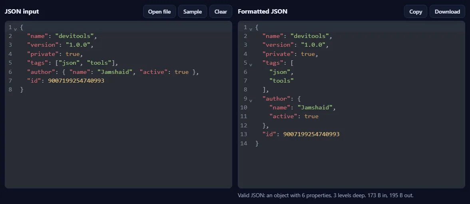The width and height of the screenshot is (470, 204).
Task: Click "author" key in JSON input
Action: [x=41, y=72]
